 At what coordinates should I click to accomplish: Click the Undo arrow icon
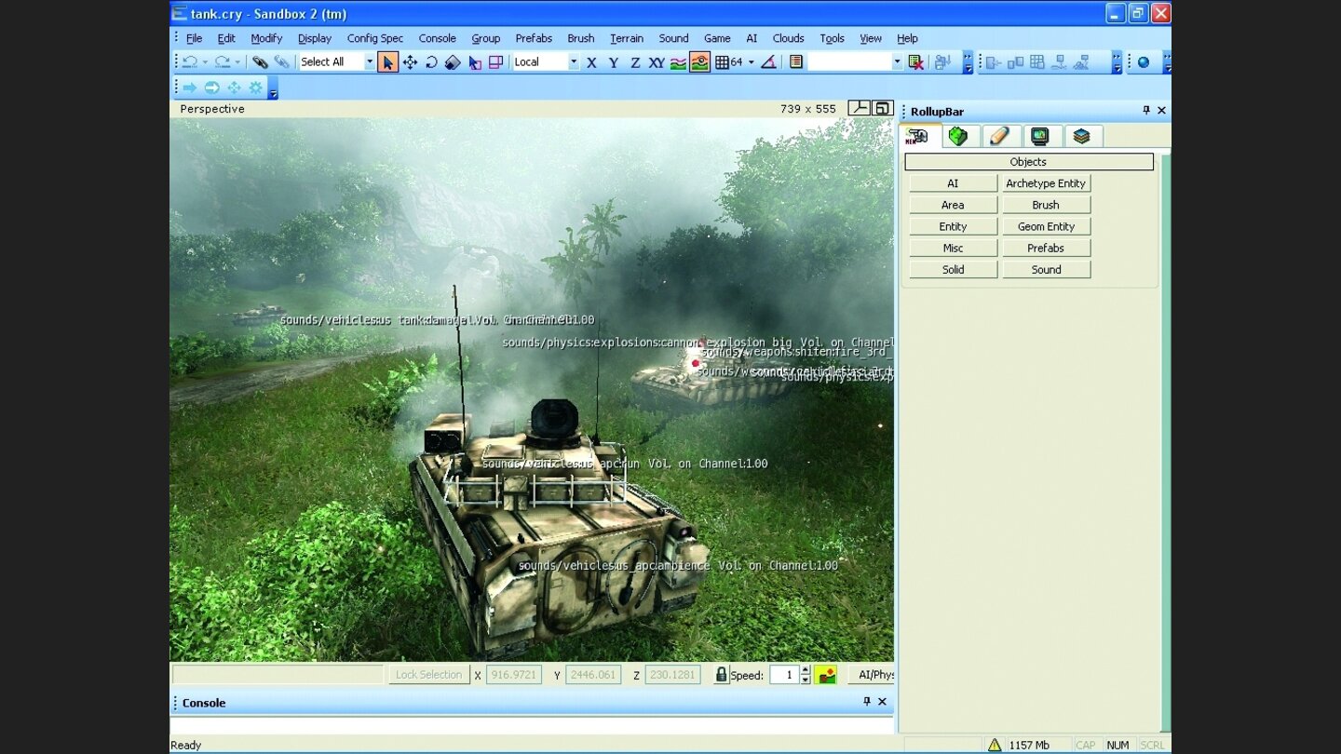(x=190, y=62)
